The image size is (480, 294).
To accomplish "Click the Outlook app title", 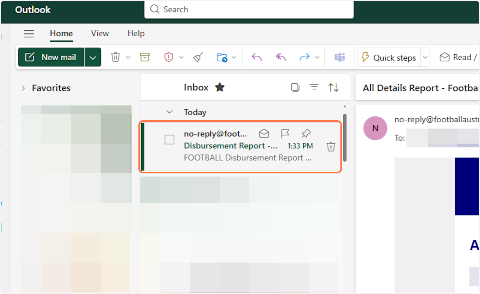I will 33,10.
